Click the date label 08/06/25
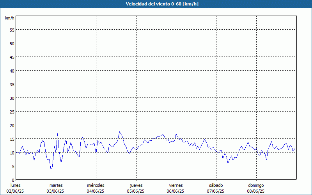Screen dimensions: 312x195 tap(256, 191)
